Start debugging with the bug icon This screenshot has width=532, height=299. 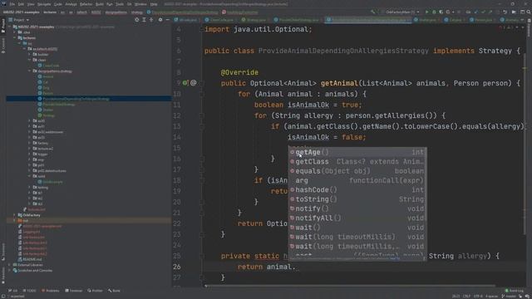(x=434, y=12)
